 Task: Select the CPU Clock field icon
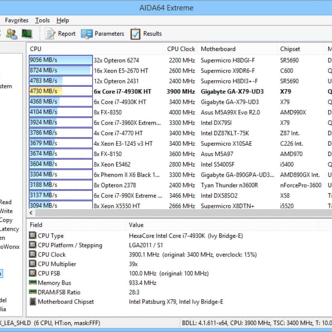(33, 254)
